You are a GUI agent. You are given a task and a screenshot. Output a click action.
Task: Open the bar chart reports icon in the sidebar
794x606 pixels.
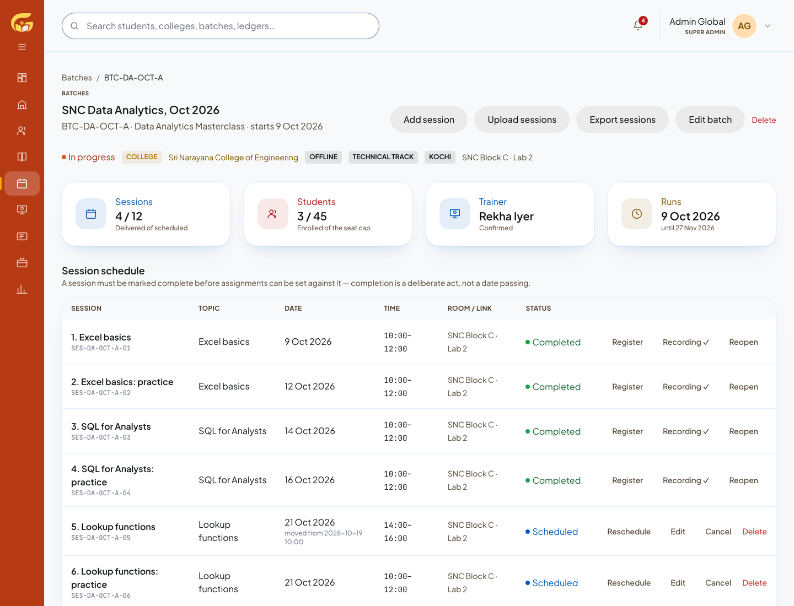[x=22, y=289]
